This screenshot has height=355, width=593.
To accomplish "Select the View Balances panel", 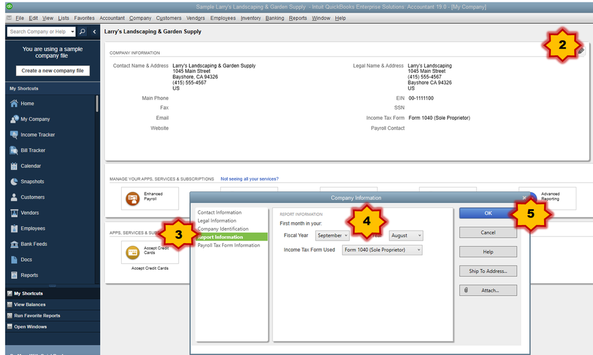I will [x=53, y=305].
